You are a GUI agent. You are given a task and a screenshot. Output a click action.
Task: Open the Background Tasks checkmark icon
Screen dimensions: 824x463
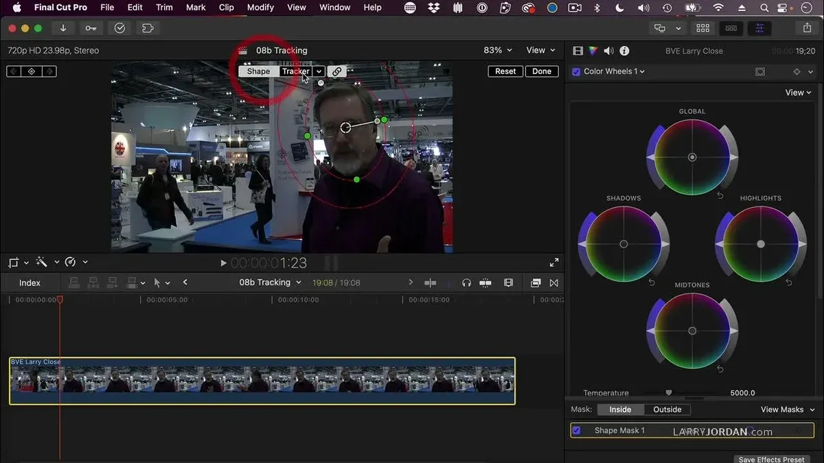[119, 28]
